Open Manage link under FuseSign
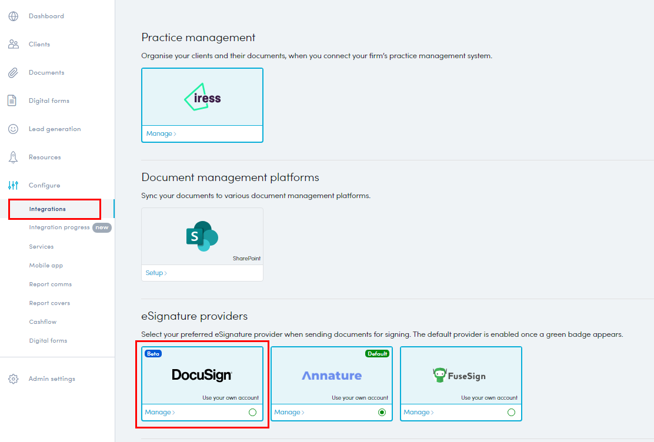Screen dimensions: 654x442 (x=419, y=413)
